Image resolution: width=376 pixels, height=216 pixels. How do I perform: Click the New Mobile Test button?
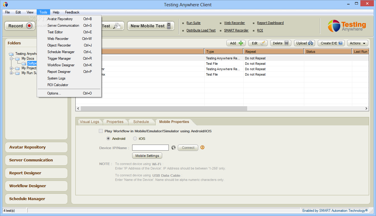pos(151,26)
